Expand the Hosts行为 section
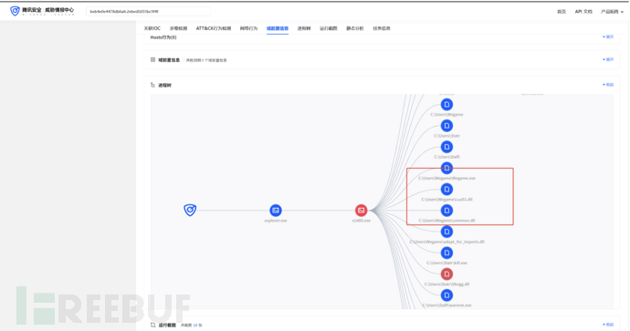 [x=608, y=36]
